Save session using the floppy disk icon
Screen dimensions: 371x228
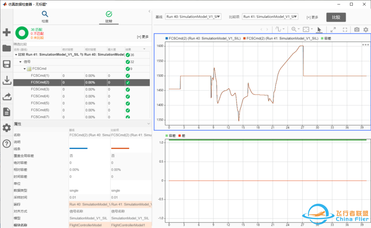[x=7, y=64]
